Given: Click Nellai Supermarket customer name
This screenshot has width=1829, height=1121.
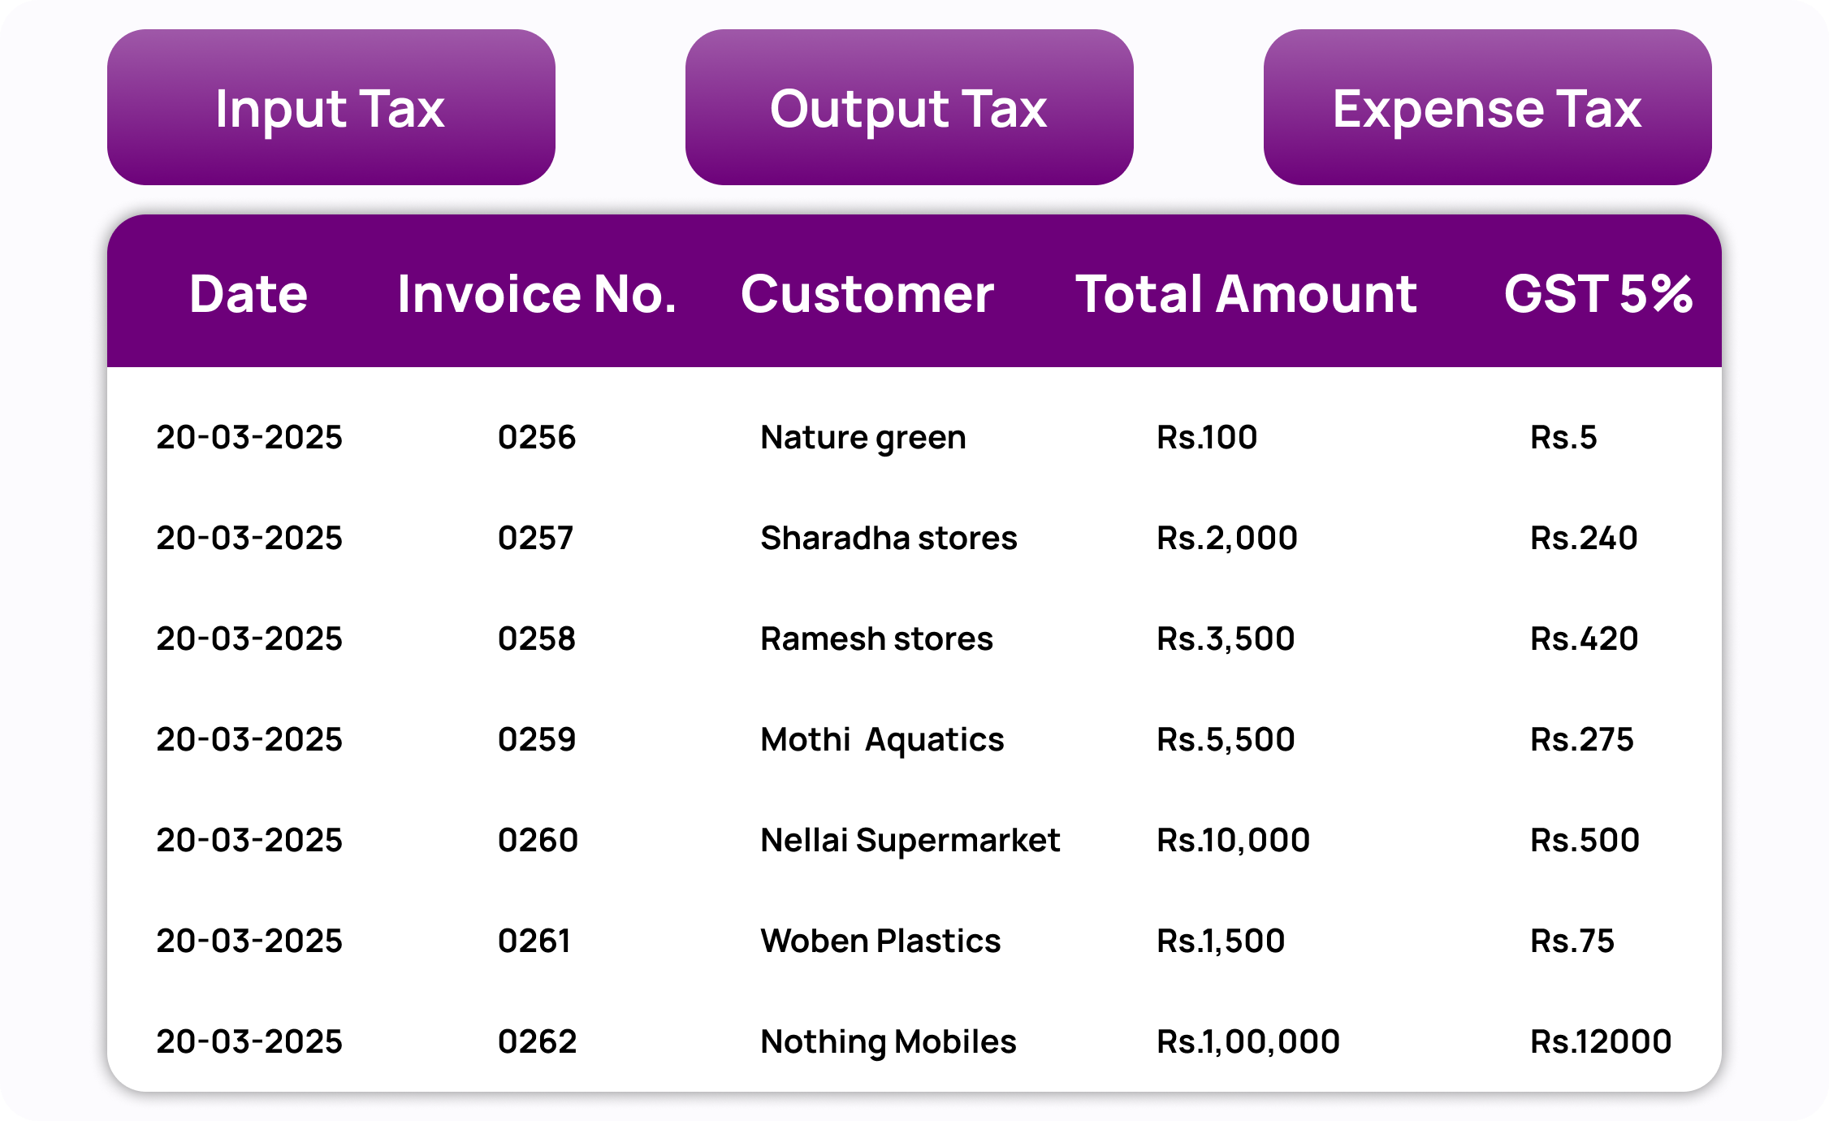Looking at the screenshot, I should (910, 840).
